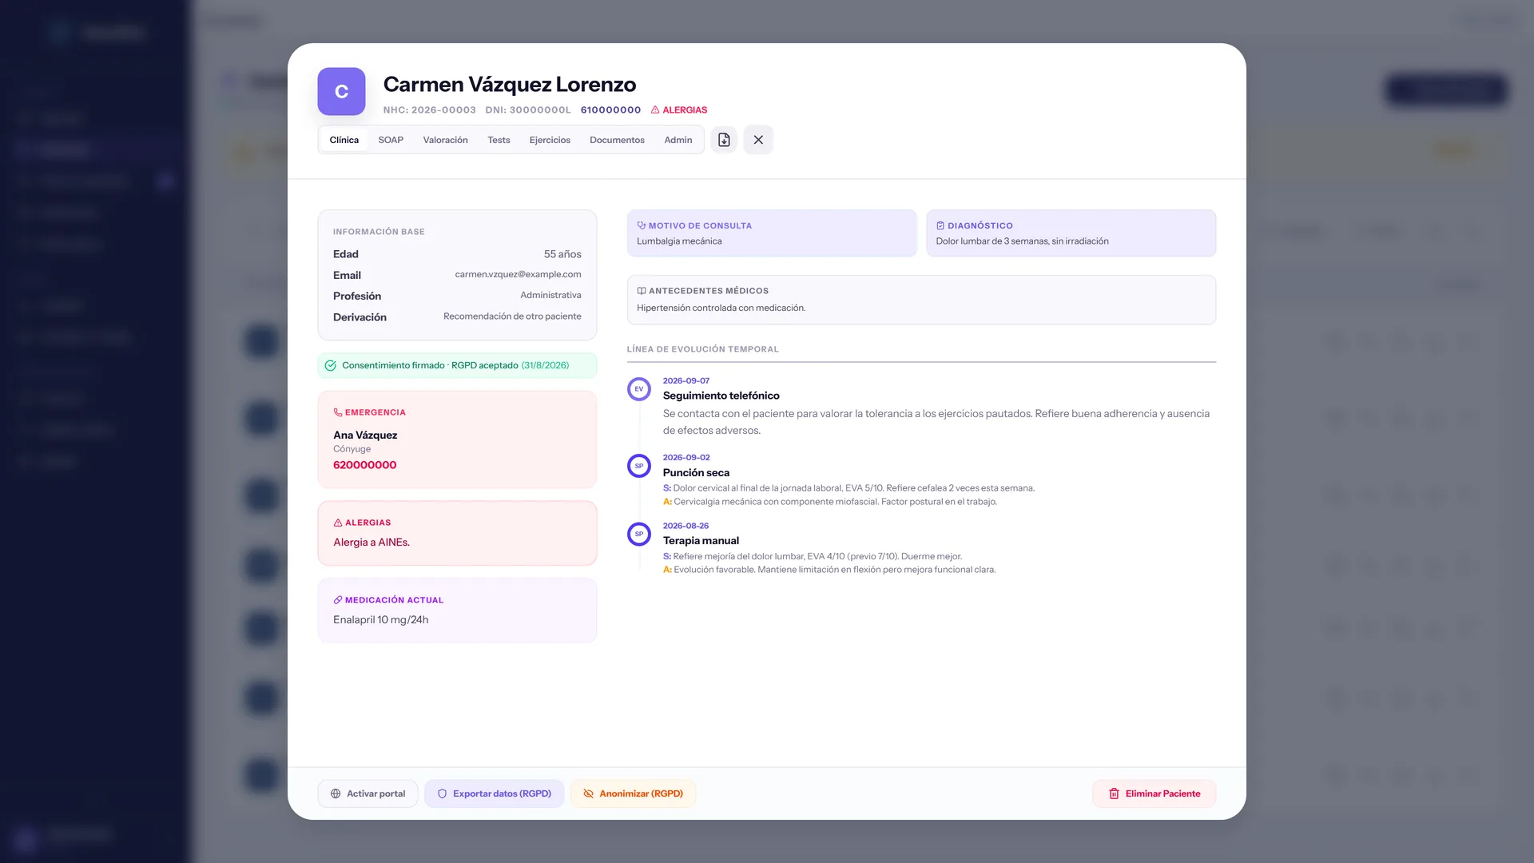Image resolution: width=1534 pixels, height=863 pixels.
Task: Click the Lumbalgia mecánica consultation reason
Action: (x=679, y=241)
